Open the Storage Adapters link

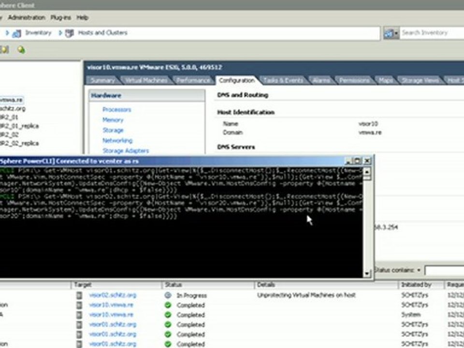pyautogui.click(x=126, y=151)
